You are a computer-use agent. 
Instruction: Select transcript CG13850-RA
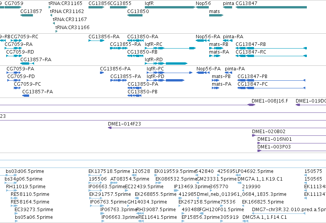coord(143,37)
